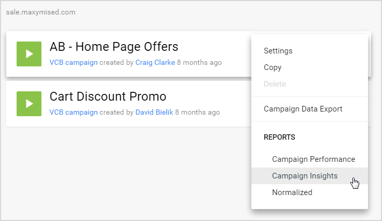
Task: Open David Bielik's author link
Action: coord(154,113)
